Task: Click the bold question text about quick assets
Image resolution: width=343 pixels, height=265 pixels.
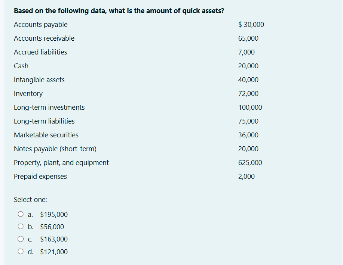Action: pos(119,10)
